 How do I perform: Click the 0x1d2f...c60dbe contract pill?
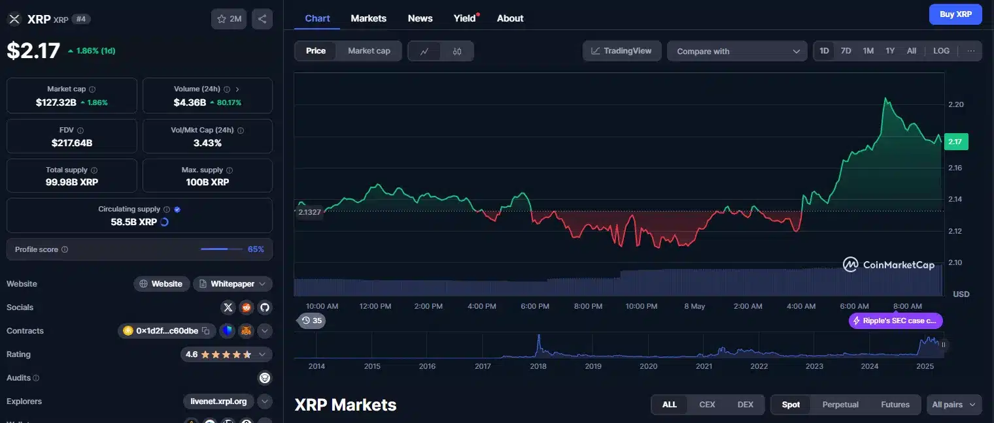point(167,331)
